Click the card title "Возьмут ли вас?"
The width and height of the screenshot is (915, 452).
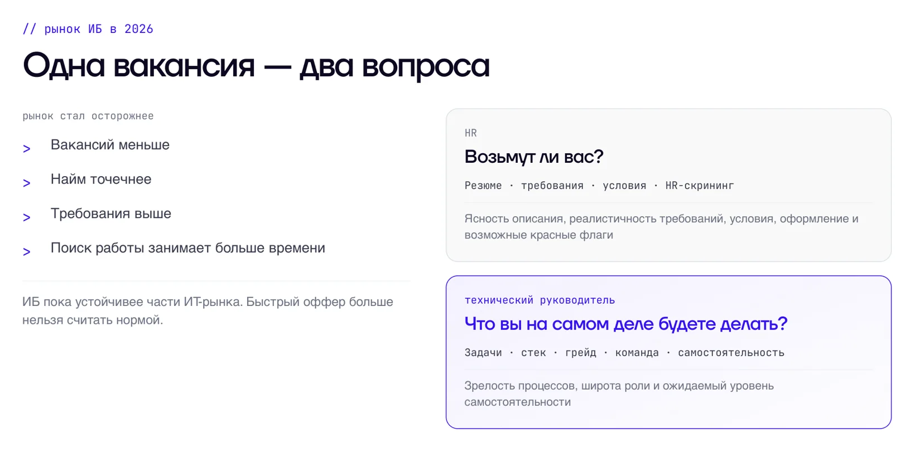tap(534, 157)
